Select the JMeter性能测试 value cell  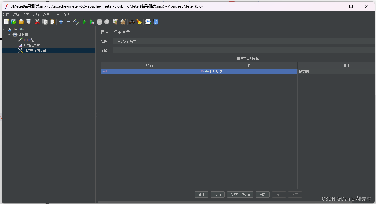[248, 71]
